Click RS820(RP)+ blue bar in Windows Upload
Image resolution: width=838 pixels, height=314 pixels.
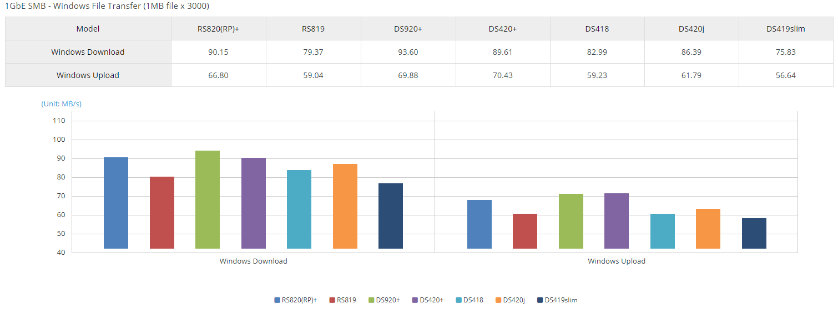[479, 224]
